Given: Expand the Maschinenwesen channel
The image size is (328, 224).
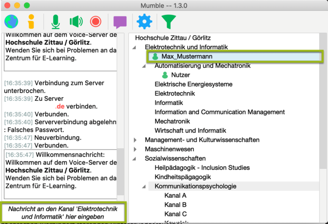Looking at the screenshot, I should tap(135, 149).
